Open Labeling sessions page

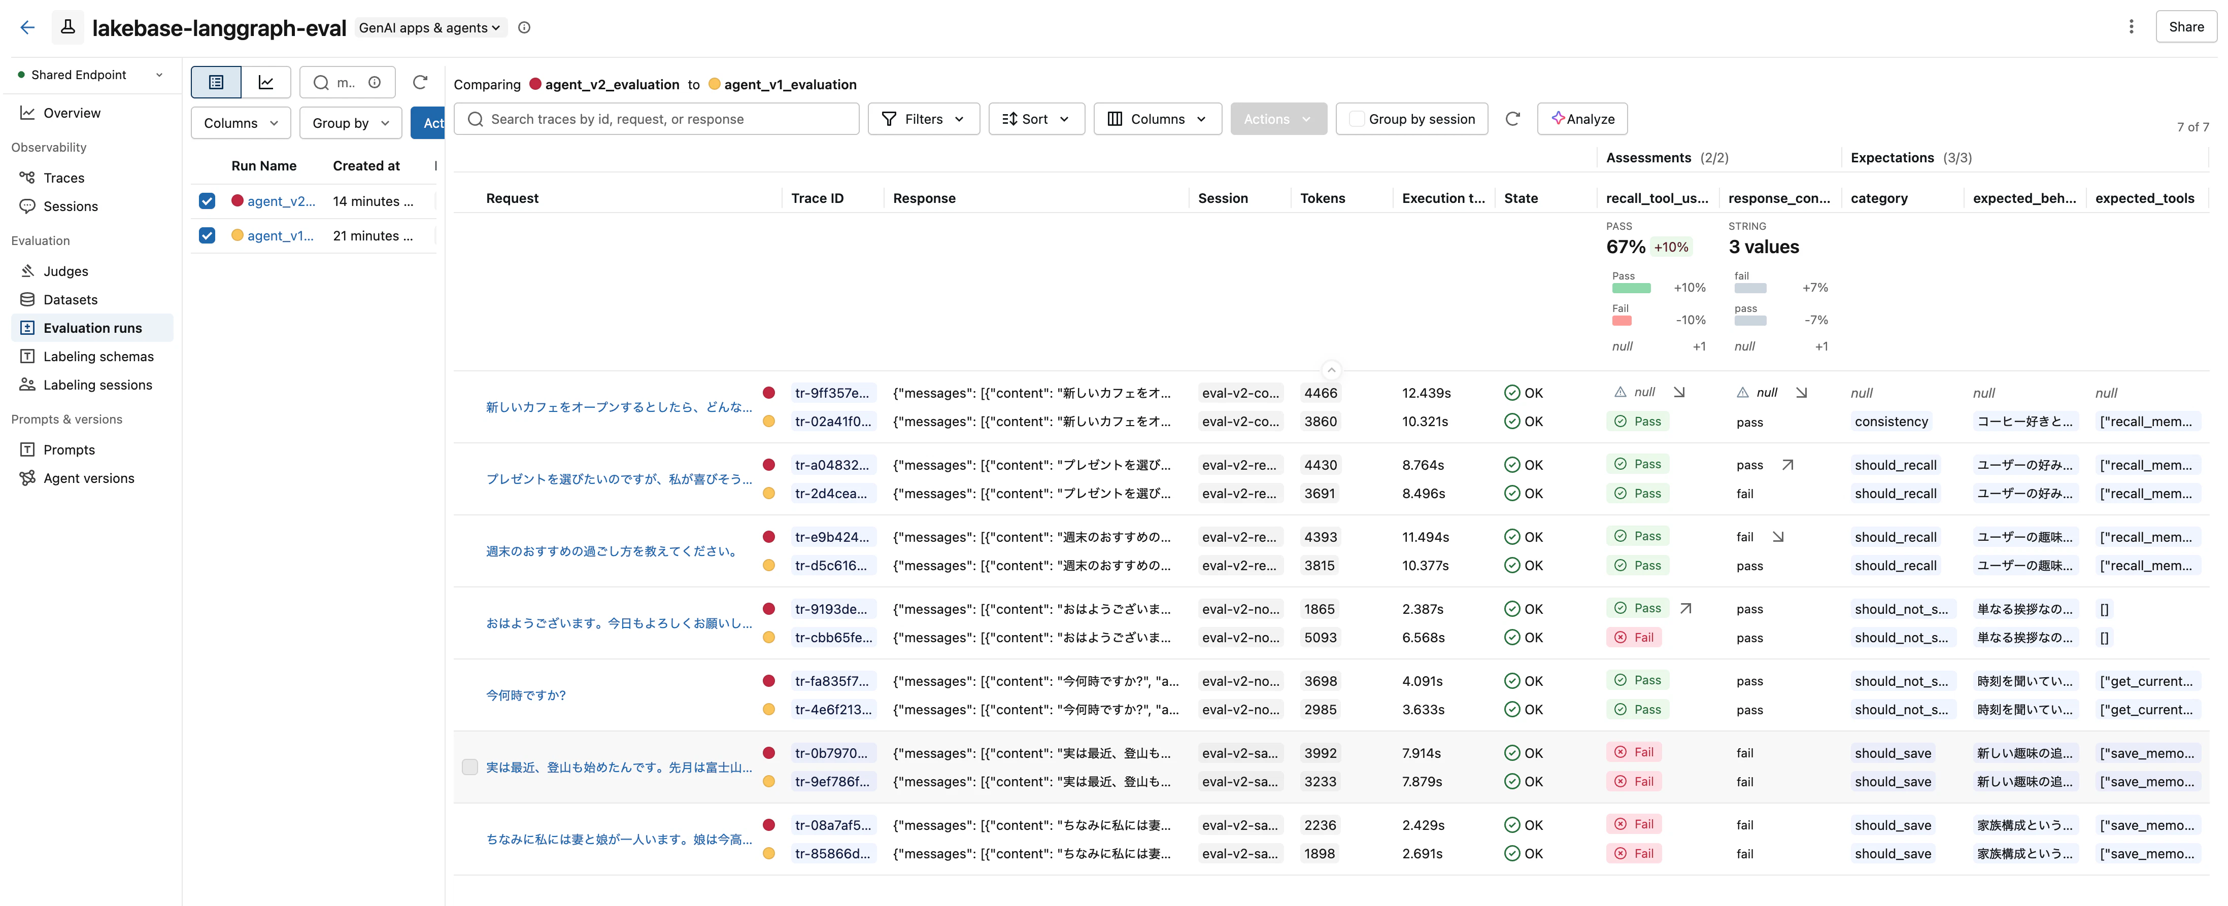(x=98, y=385)
